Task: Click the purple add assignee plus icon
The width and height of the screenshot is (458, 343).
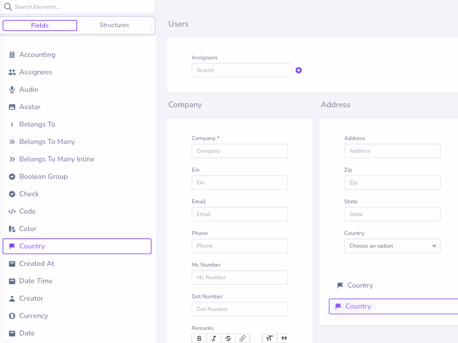Action: tap(298, 70)
